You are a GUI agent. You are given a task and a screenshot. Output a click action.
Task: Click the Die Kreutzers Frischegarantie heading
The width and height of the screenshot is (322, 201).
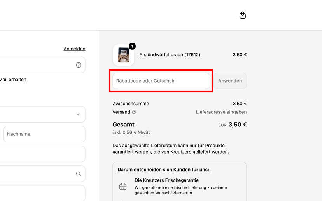(166, 180)
